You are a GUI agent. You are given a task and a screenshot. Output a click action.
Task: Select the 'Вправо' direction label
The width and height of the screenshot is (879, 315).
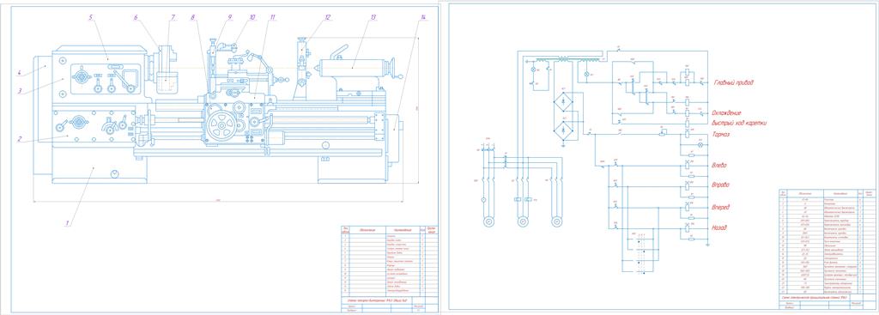tap(721, 185)
